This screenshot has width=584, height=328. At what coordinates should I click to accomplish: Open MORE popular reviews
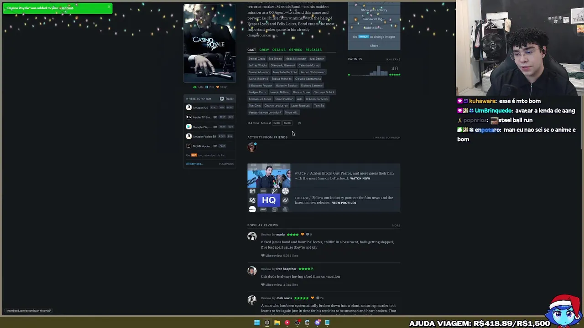(396, 225)
